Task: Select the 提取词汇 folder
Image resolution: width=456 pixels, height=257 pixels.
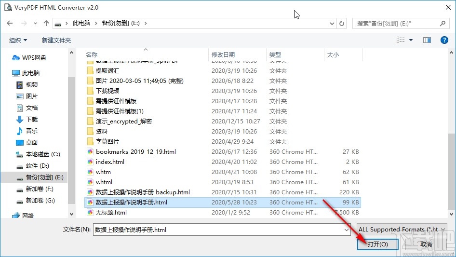Action: tap(107, 71)
